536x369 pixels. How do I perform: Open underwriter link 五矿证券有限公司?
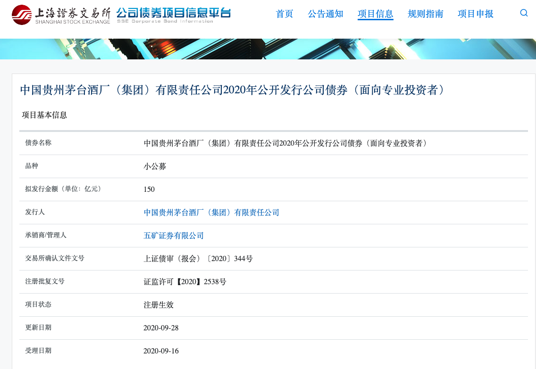(x=174, y=236)
